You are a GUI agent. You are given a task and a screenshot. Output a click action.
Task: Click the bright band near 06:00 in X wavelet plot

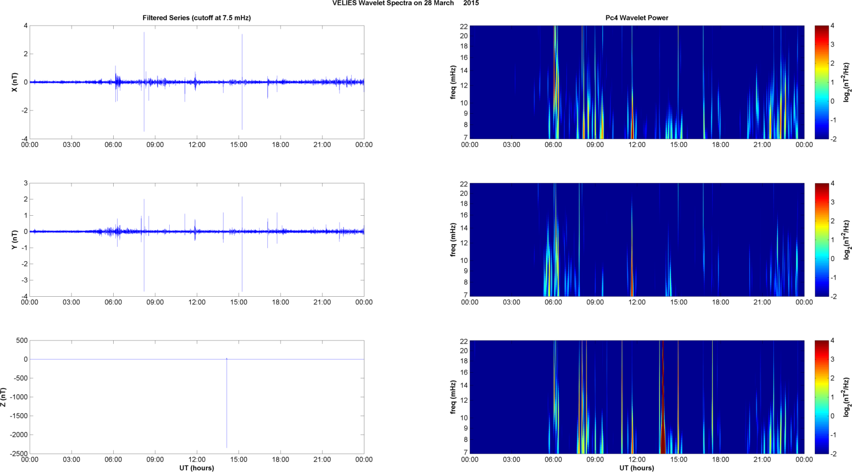tap(555, 83)
